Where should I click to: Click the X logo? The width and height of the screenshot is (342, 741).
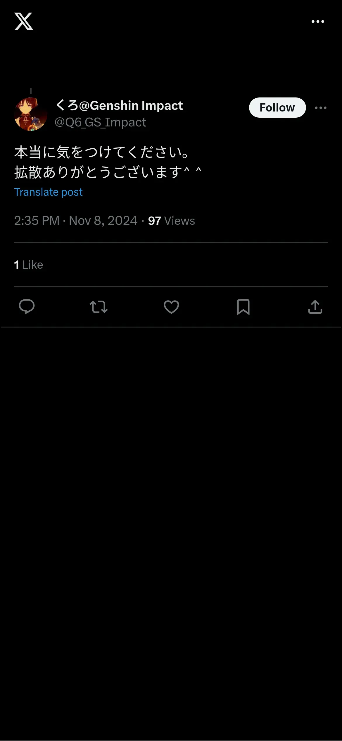[x=24, y=21]
